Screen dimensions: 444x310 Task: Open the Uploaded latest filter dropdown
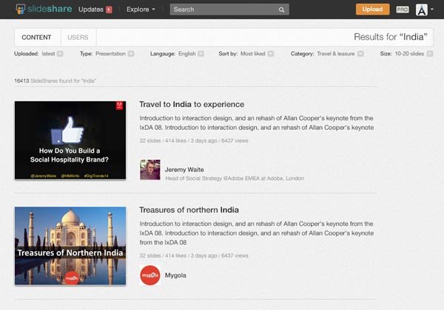click(60, 53)
